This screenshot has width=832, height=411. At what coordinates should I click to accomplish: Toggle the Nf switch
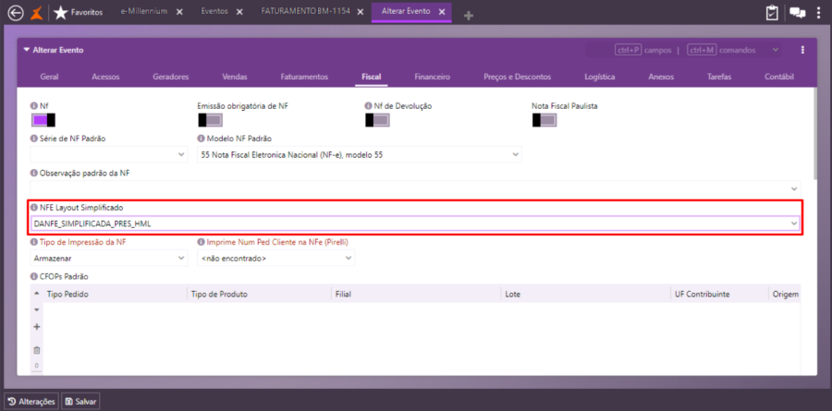tap(43, 120)
